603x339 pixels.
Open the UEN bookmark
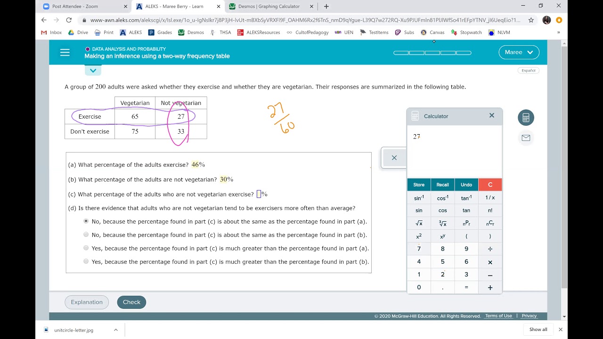click(x=344, y=32)
